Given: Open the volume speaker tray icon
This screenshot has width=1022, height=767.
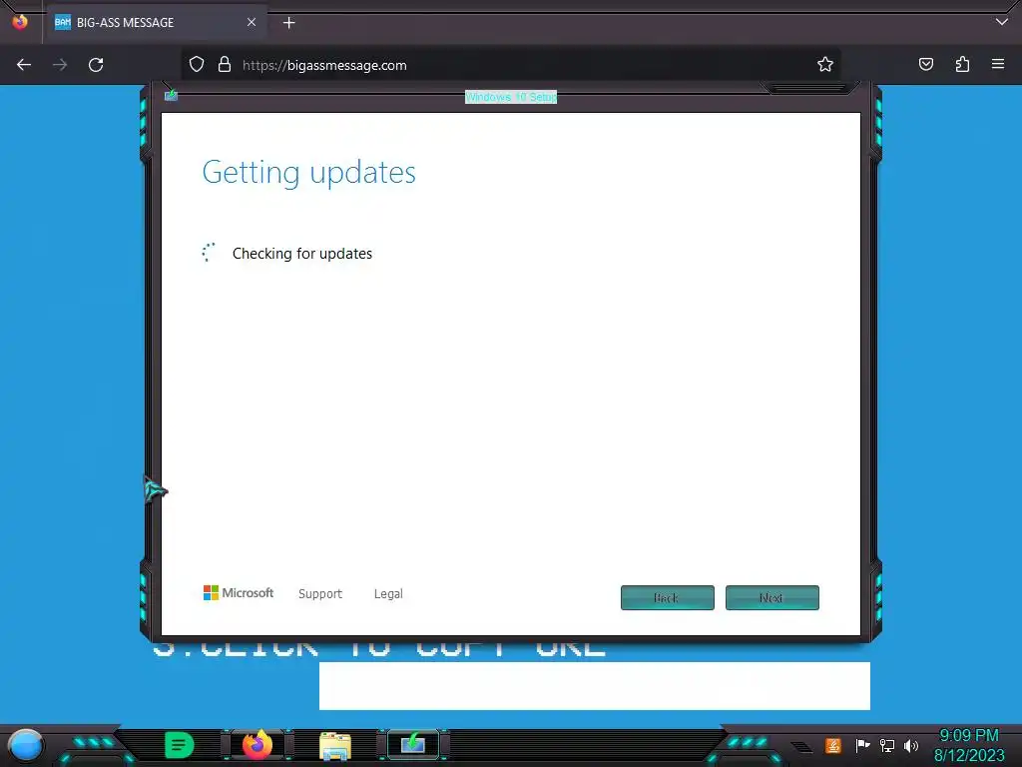Looking at the screenshot, I should [x=911, y=745].
